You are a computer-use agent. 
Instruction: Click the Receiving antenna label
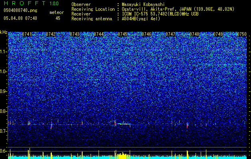[92, 19]
